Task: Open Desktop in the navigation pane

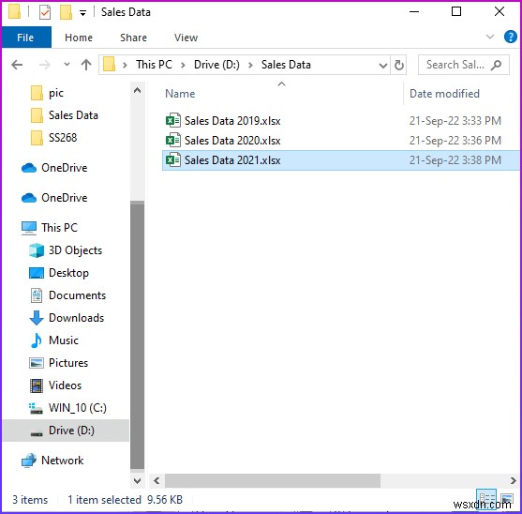Action: coord(68,273)
